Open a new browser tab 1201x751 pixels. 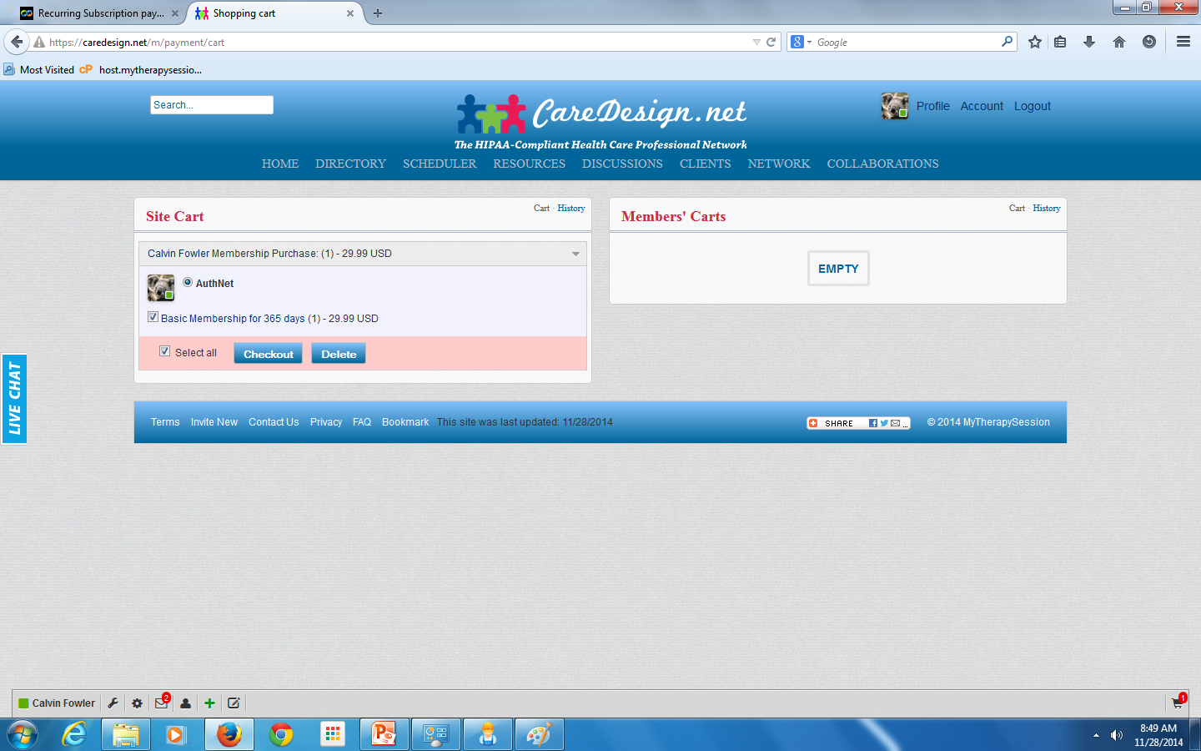pos(378,13)
